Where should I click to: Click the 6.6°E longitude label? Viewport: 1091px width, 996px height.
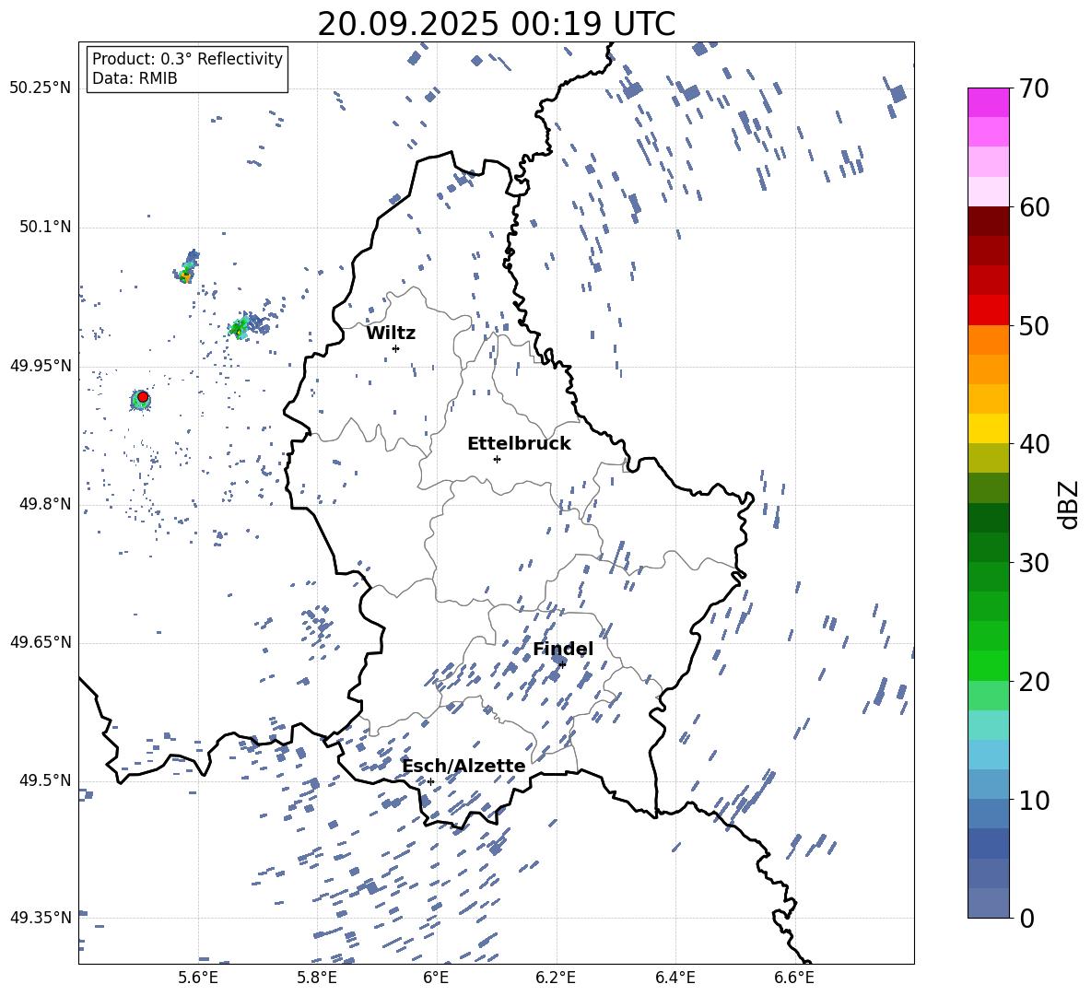pyautogui.click(x=794, y=978)
